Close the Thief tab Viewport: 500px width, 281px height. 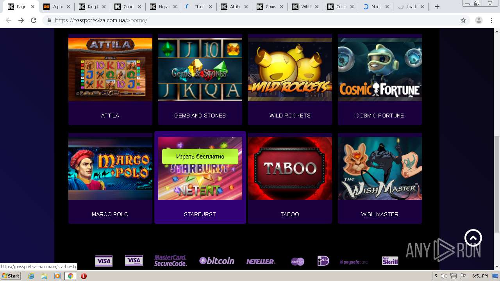point(211,7)
